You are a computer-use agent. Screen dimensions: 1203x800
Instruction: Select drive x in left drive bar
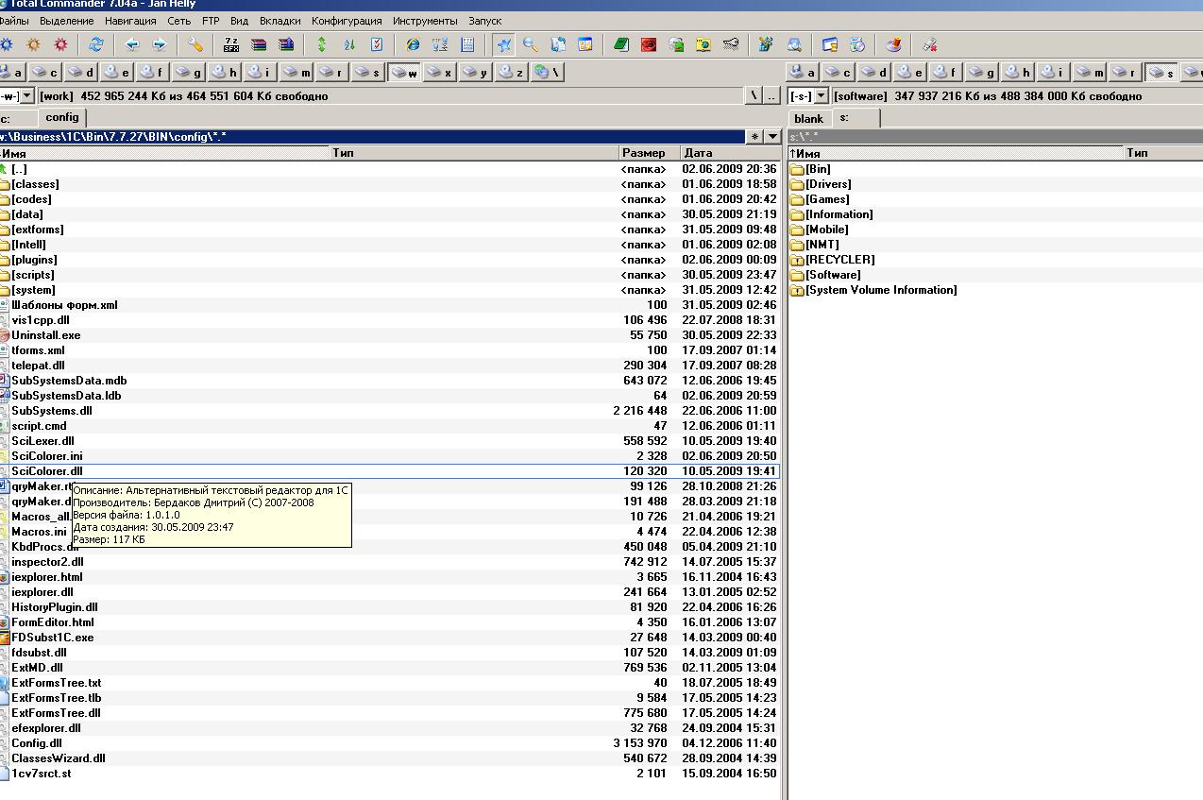click(x=439, y=72)
